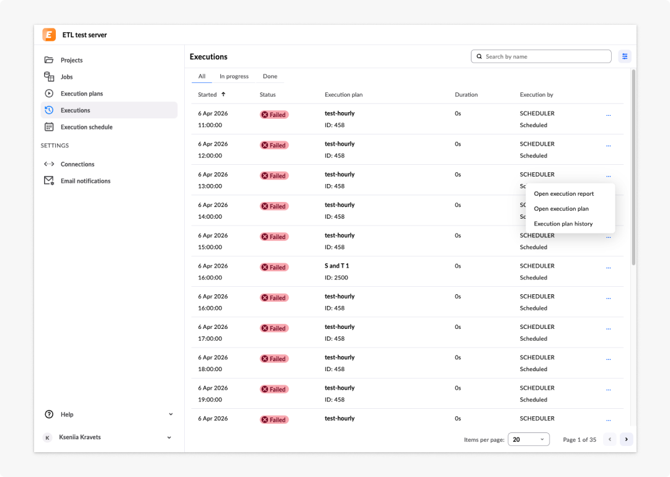Open Email notifications label under Settings

[x=86, y=181]
